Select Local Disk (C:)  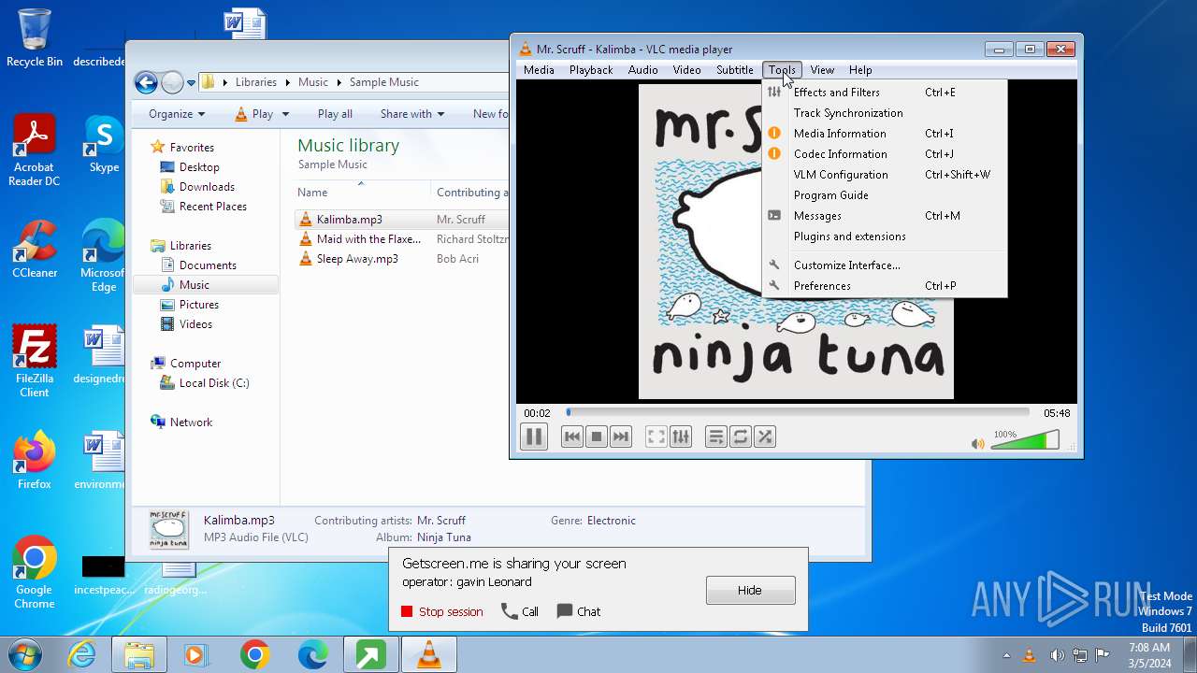point(214,383)
